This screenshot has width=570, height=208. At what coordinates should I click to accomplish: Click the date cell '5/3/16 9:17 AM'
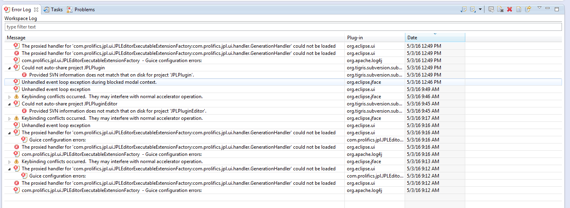(423, 118)
